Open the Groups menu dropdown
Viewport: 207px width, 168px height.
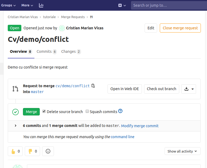click(x=9, y=5)
